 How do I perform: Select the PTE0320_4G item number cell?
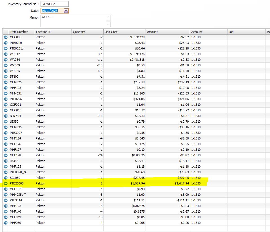22,172
